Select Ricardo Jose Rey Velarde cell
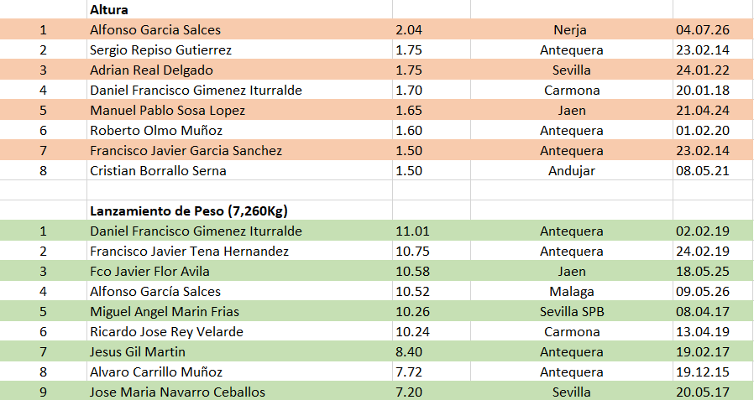The width and height of the screenshot is (754, 400). click(x=239, y=331)
